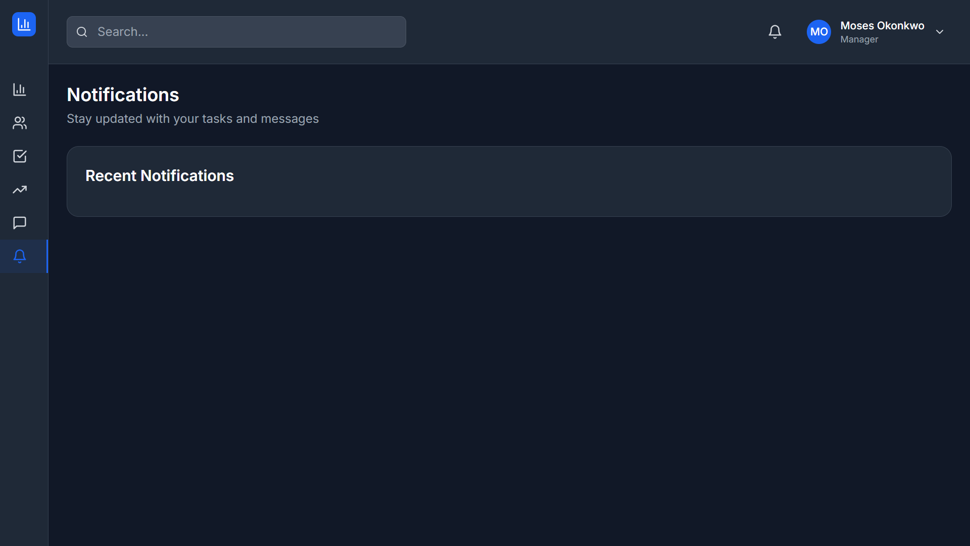The image size is (970, 546).
Task: Click the app logo icon
Action: (24, 24)
